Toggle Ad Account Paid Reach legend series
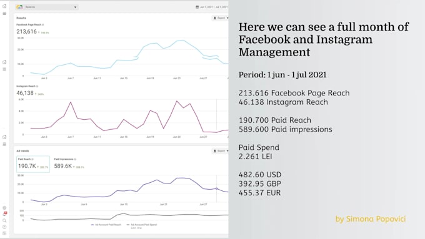The image size is (425, 239). (x=106, y=225)
